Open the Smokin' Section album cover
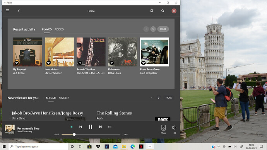 point(91,52)
